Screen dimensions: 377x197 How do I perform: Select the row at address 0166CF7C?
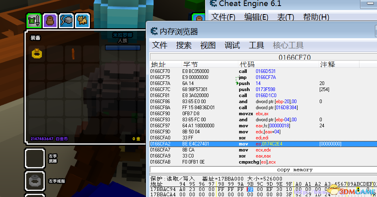pyautogui.click(x=263, y=89)
